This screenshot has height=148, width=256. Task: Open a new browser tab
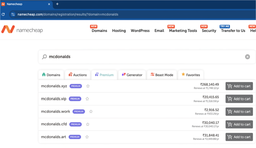point(57,4)
